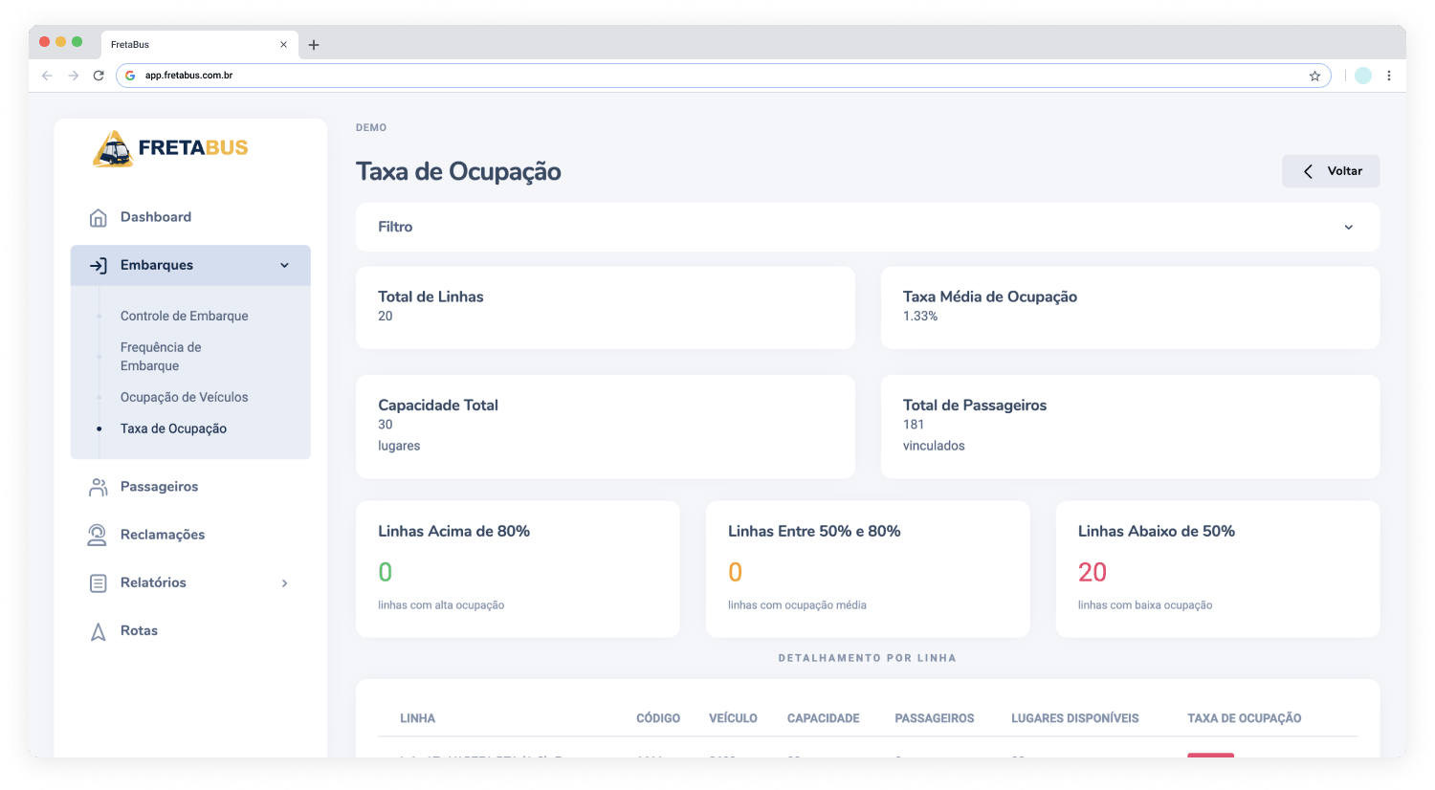
Task: Open Controle de Embarque menu item
Action: pyautogui.click(x=184, y=317)
